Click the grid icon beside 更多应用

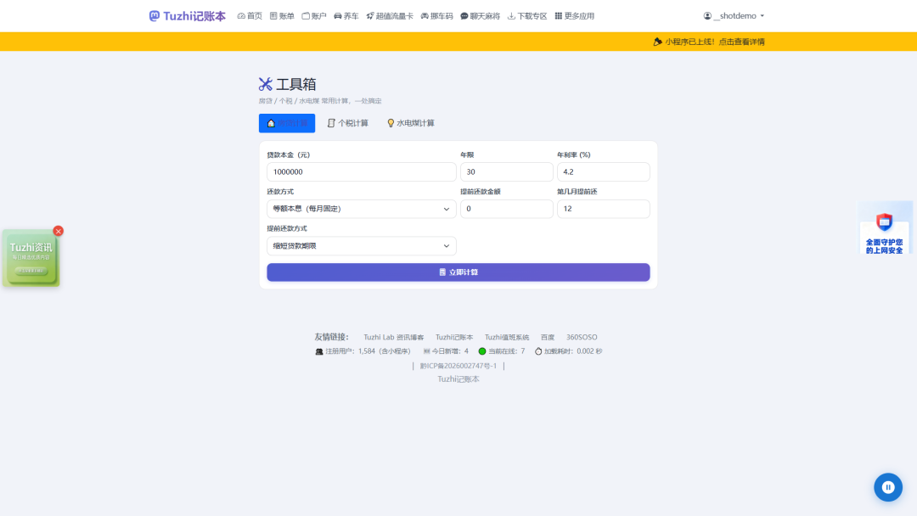click(x=559, y=16)
